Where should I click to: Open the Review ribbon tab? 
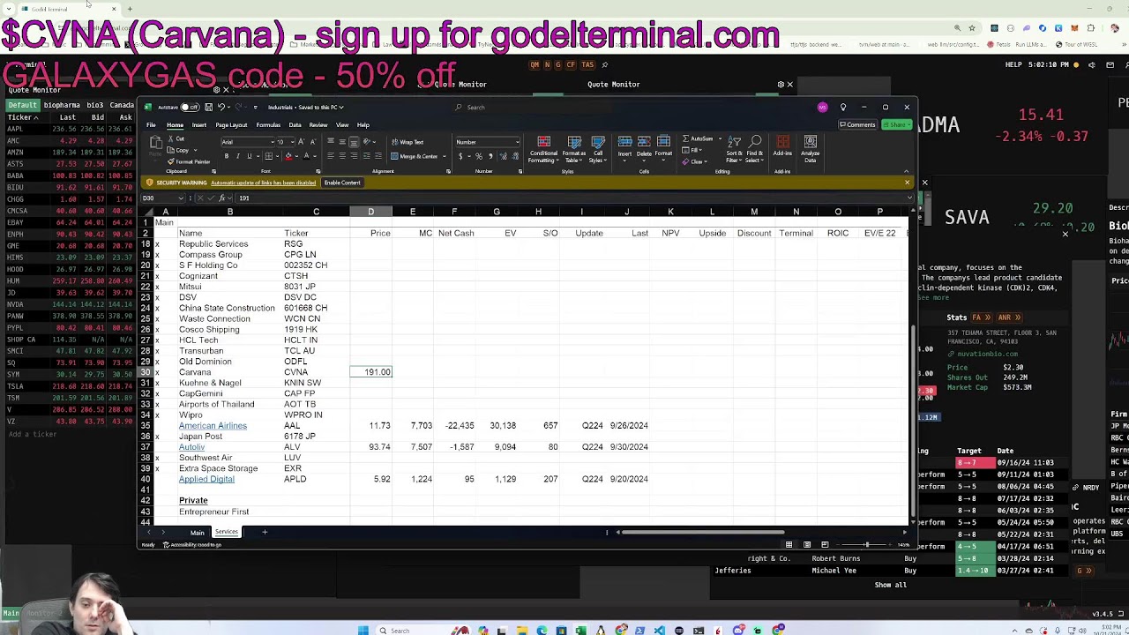[318, 125]
